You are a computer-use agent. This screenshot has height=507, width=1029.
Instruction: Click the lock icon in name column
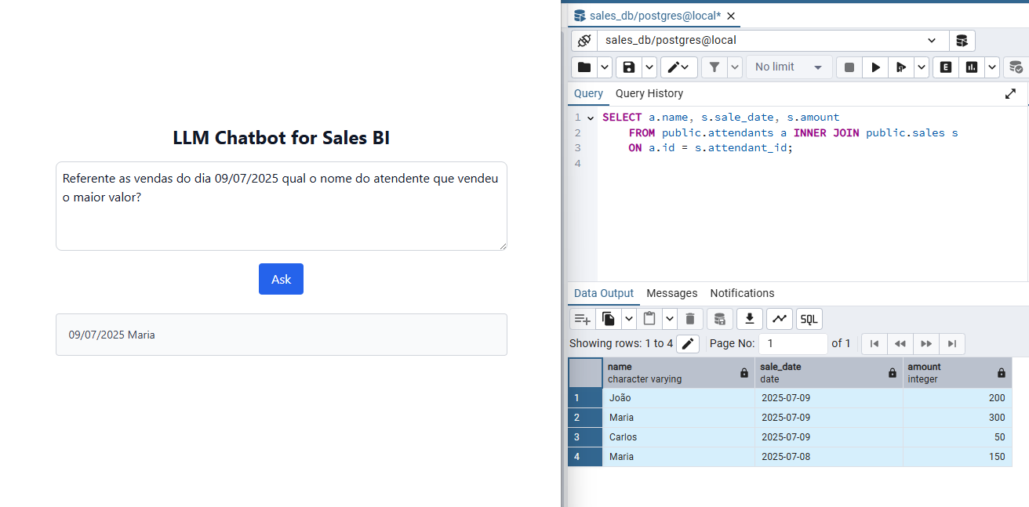pyautogui.click(x=744, y=373)
